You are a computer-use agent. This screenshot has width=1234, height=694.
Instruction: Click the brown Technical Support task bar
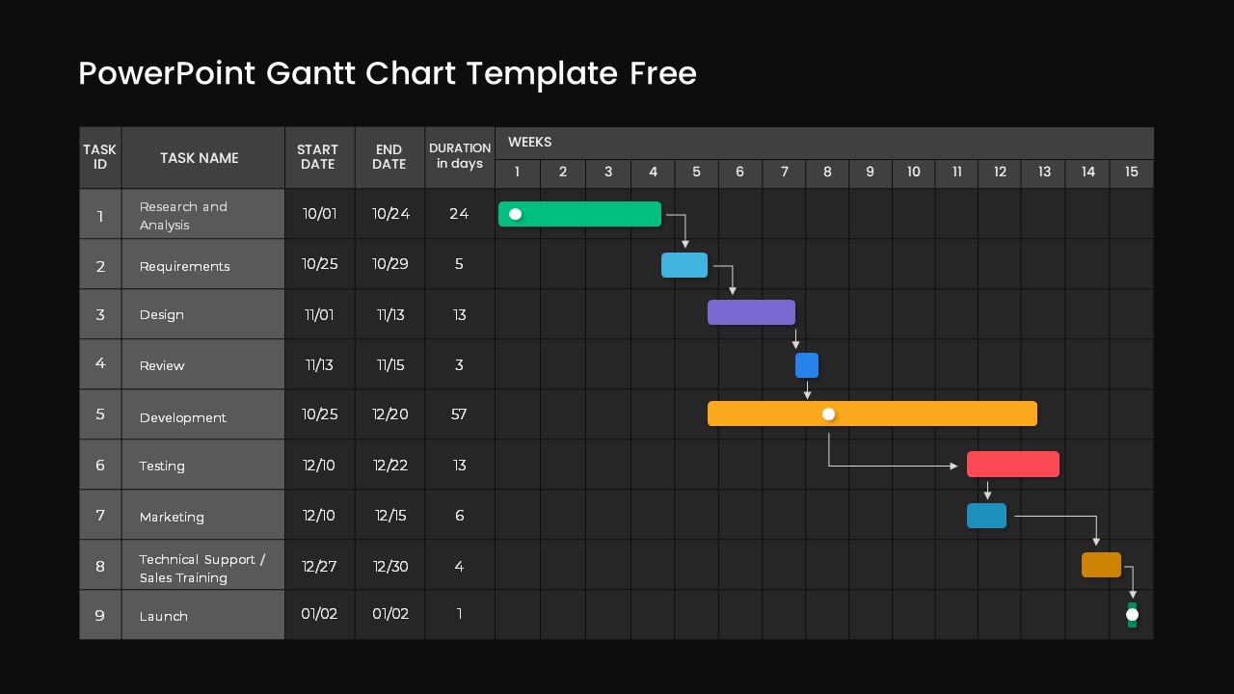click(1100, 565)
